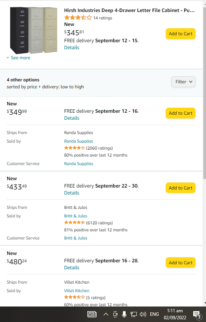The height and width of the screenshot is (322, 206).
Task: Add the $433.49 Britt & Jules offer to cart
Action: coord(180,188)
